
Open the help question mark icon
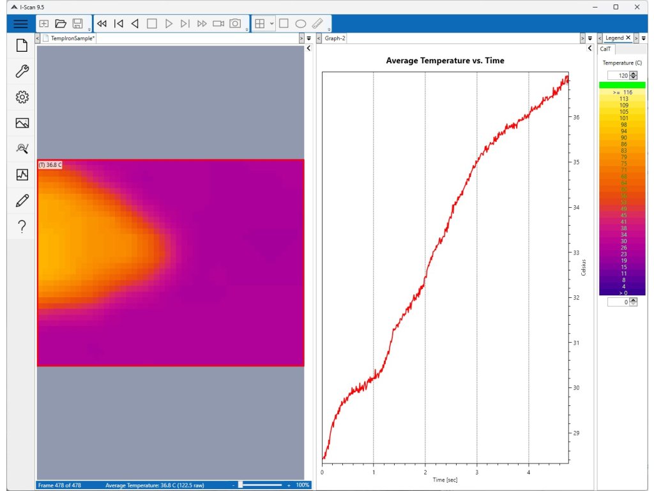[x=22, y=226]
